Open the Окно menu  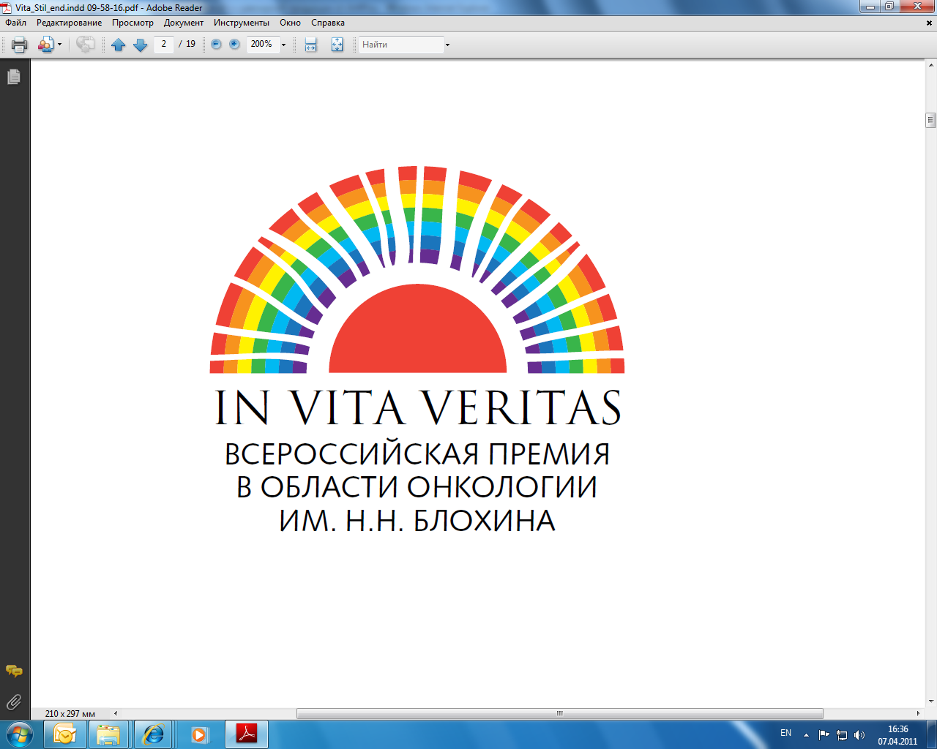pos(290,23)
